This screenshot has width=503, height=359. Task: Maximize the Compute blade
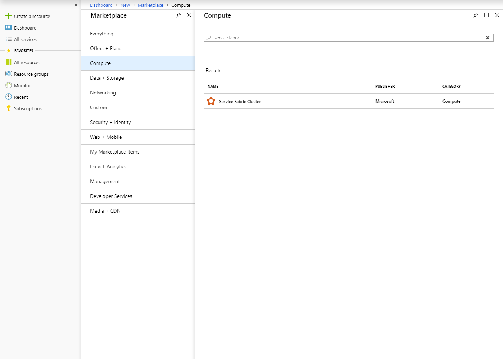pyautogui.click(x=486, y=15)
